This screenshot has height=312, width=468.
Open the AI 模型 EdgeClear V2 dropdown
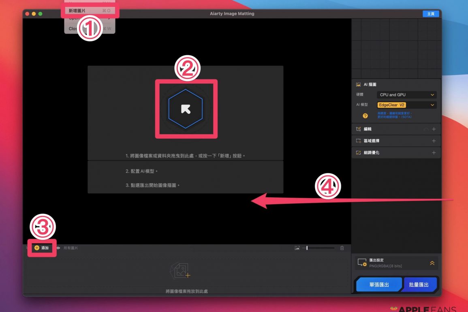[406, 105]
